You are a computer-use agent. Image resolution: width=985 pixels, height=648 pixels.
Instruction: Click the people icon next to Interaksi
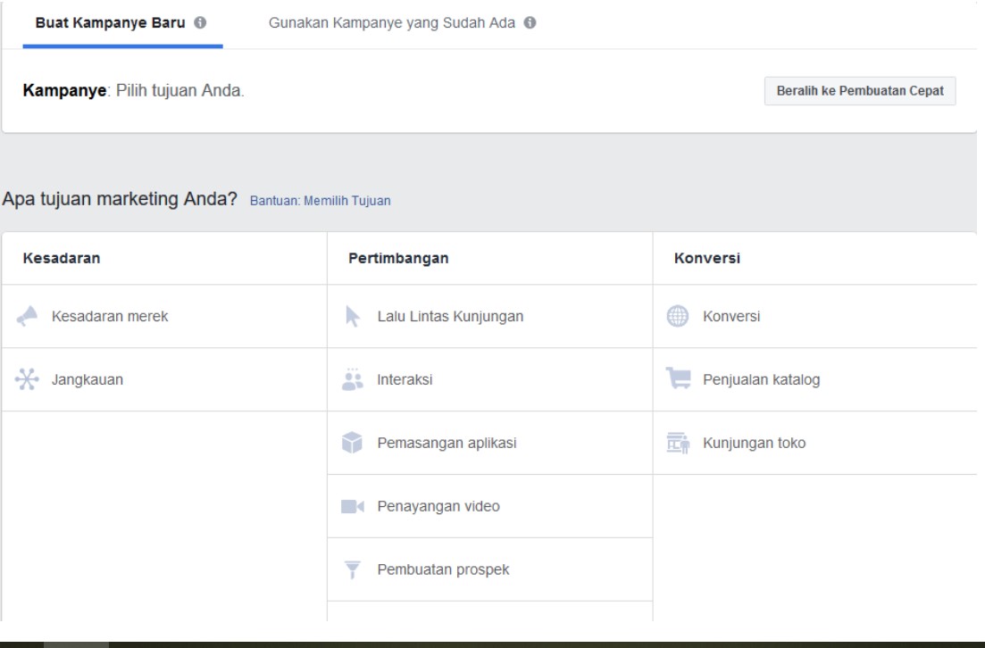pos(353,379)
